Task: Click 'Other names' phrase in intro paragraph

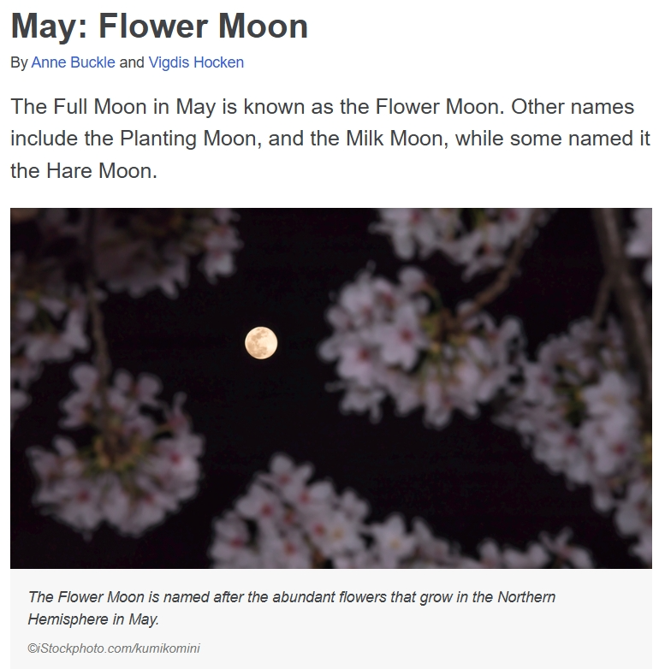Action: [x=573, y=107]
